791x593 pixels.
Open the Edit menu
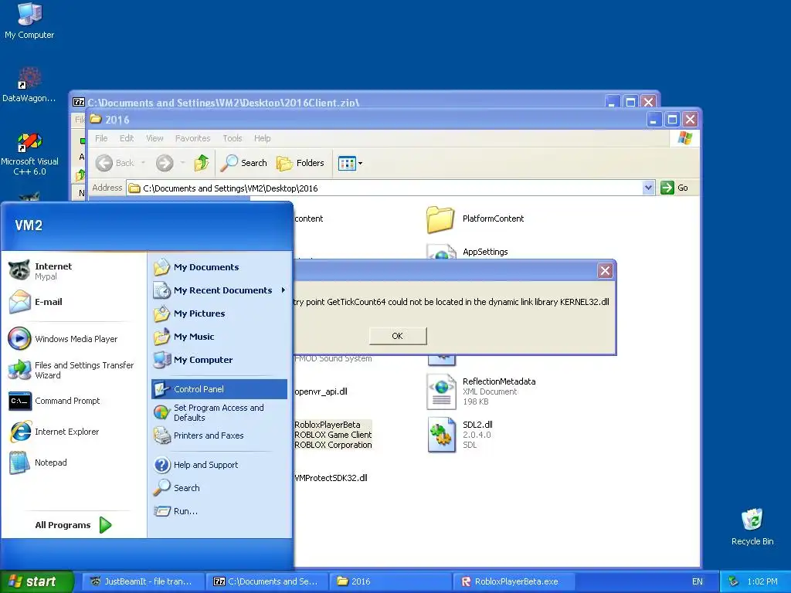[127, 138]
